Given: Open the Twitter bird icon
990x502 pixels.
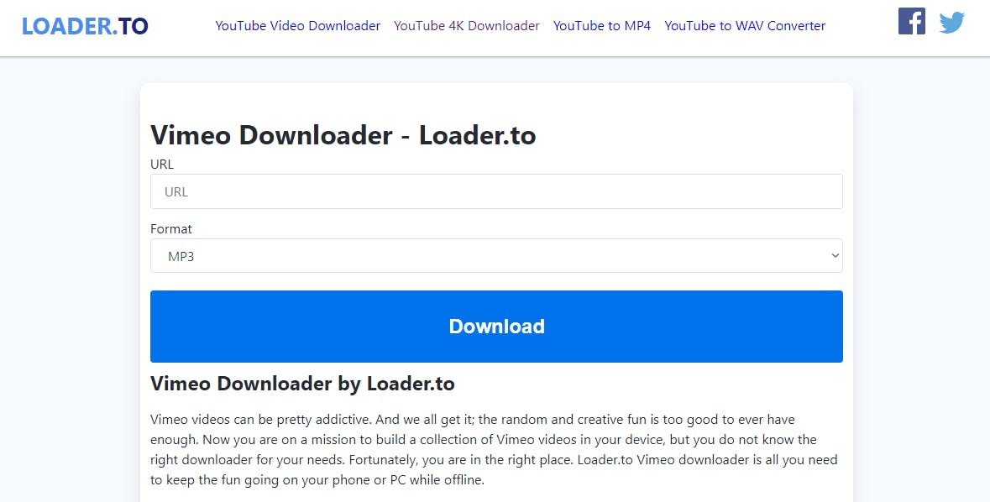Looking at the screenshot, I should [951, 23].
